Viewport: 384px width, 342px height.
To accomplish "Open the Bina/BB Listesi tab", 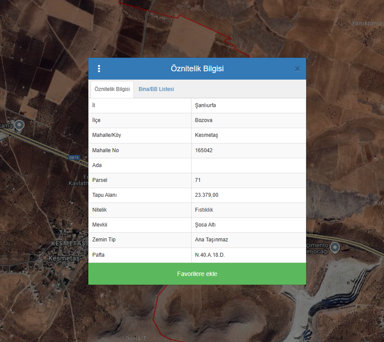I will tap(156, 89).
